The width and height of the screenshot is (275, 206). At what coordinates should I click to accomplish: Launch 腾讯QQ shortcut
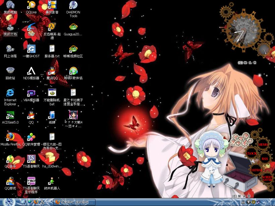coord(52,73)
